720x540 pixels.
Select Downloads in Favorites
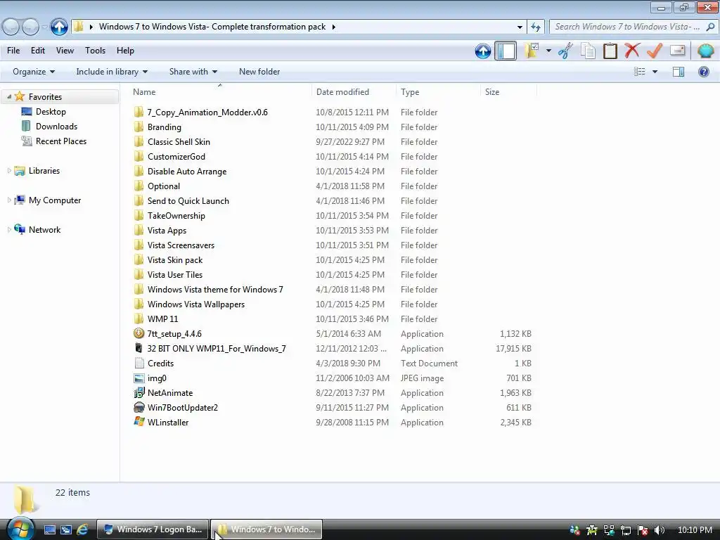click(50, 127)
